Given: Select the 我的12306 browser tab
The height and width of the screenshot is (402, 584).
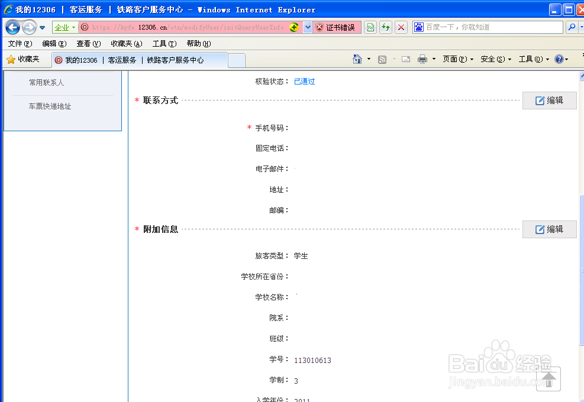Looking at the screenshot, I should (80, 60).
